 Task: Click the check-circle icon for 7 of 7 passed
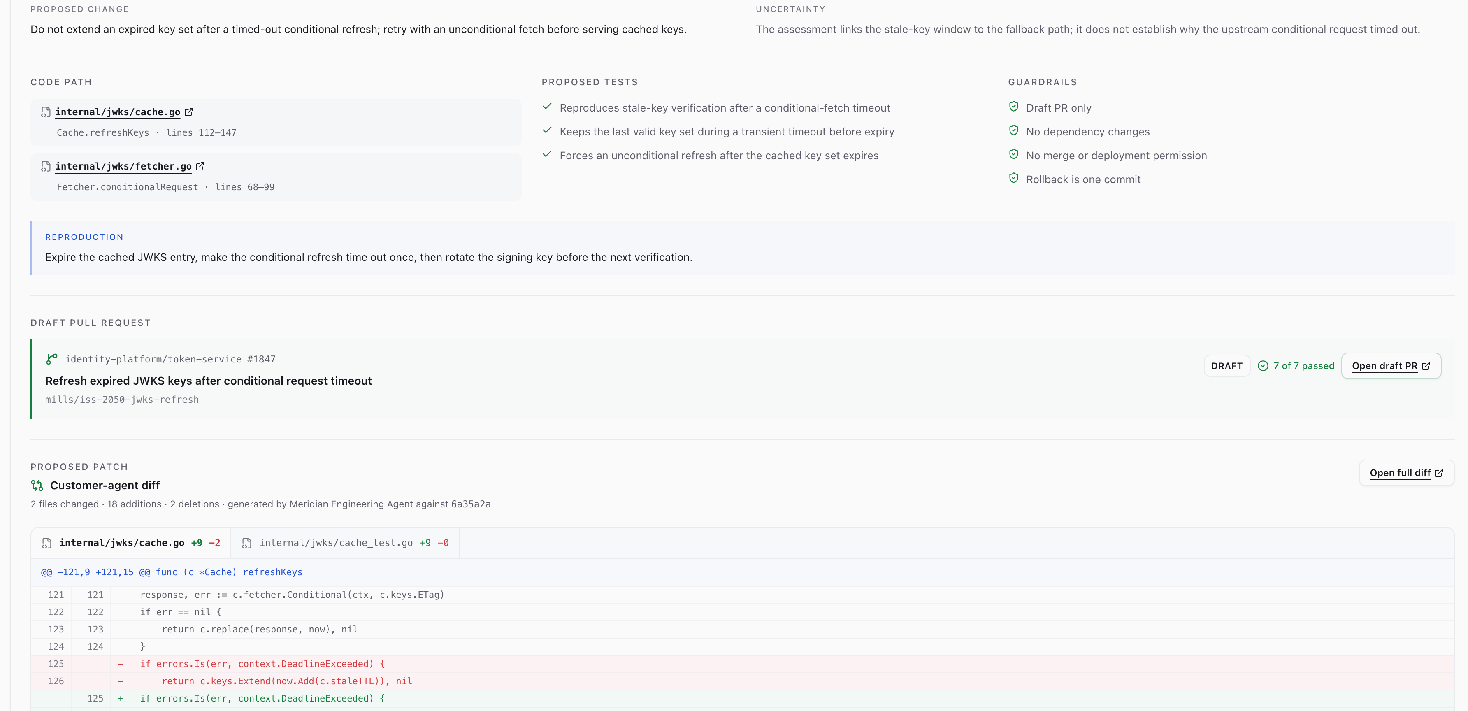(x=1263, y=366)
